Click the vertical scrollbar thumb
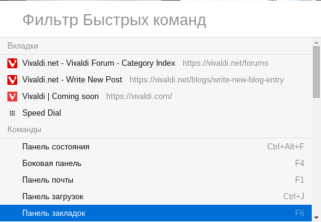Image resolution: width=321 pixels, height=222 pixels. coord(317,72)
